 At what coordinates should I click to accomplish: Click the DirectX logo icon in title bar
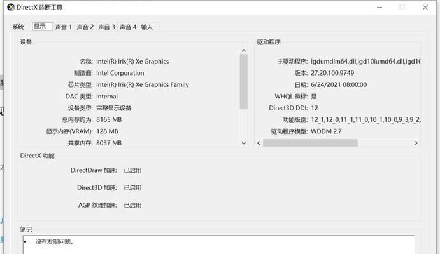[x=11, y=7]
